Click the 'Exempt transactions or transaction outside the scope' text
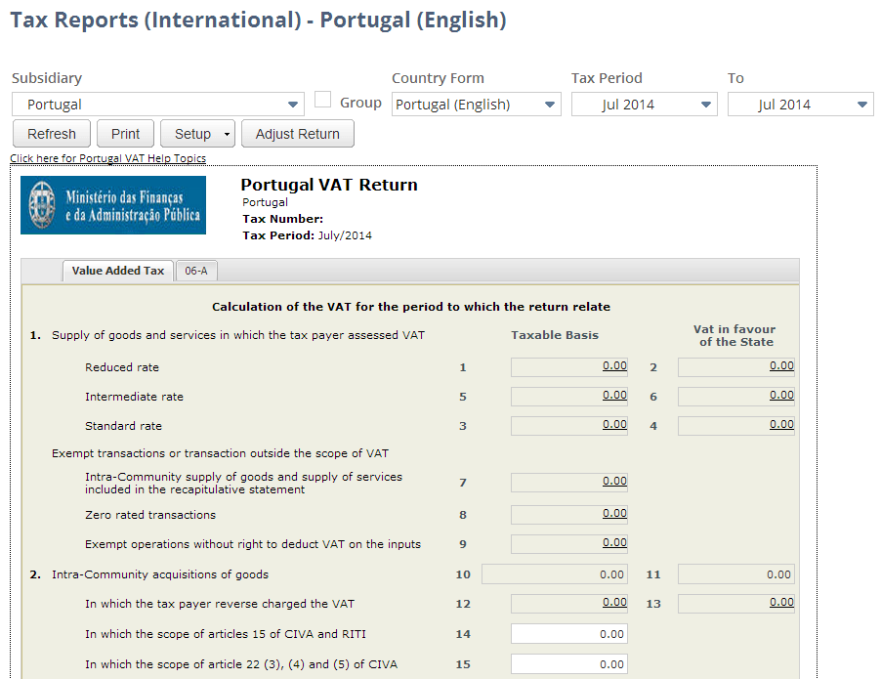 [221, 453]
